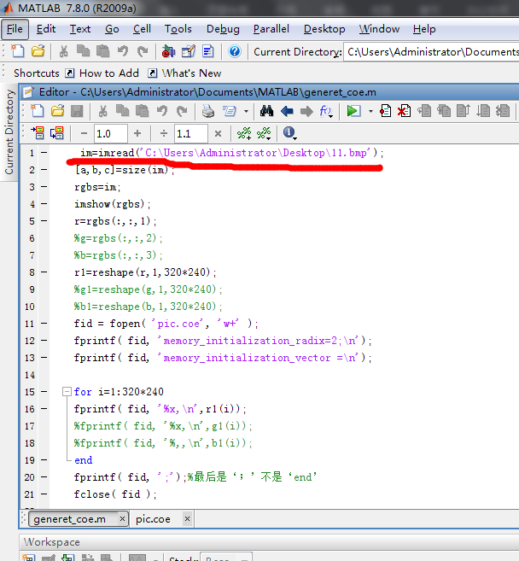Toggle breakpoint dash at line 21
The height and width of the screenshot is (561, 519).
[44, 494]
